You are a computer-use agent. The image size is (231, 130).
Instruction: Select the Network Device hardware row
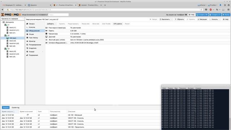coord(138,43)
